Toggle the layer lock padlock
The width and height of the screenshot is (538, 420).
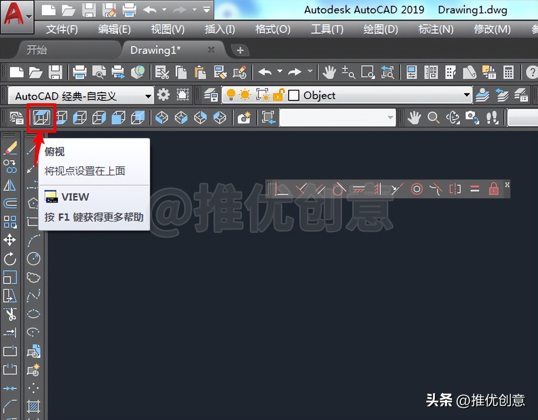(x=280, y=95)
